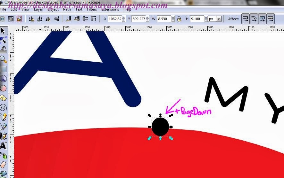This screenshot has height=178, width=284.
Task: Click the X position field 1062.82
Action: click(115, 19)
